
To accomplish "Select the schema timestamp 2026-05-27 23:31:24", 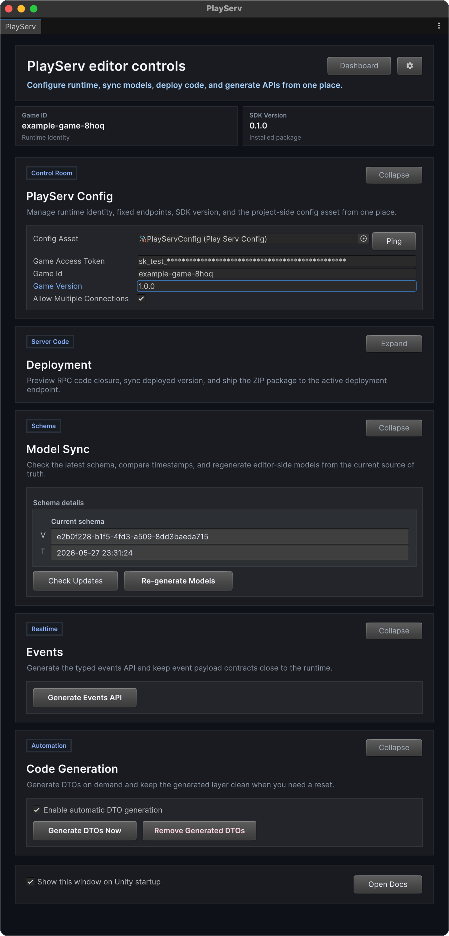I will coord(230,553).
